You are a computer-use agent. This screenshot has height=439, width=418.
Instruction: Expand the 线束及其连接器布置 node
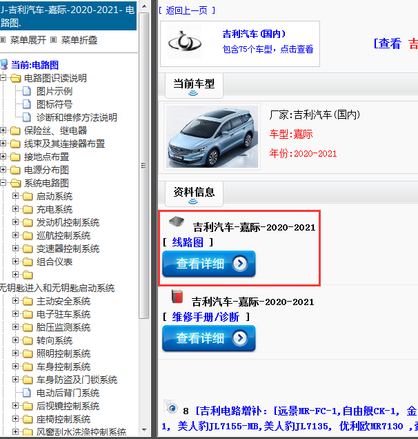(x=3, y=144)
